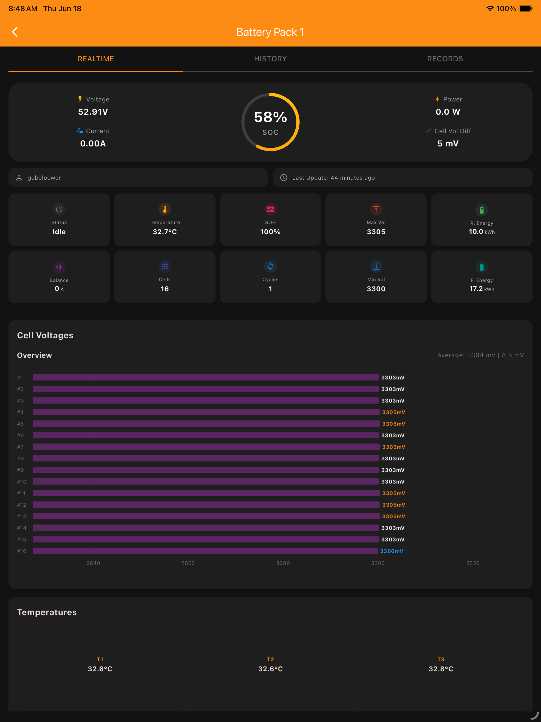Tap cell #13 voltage bar
541x722 pixels.
click(206, 516)
